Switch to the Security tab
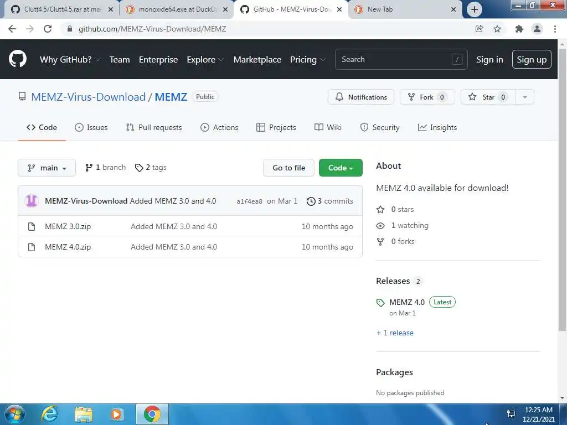 (380, 127)
